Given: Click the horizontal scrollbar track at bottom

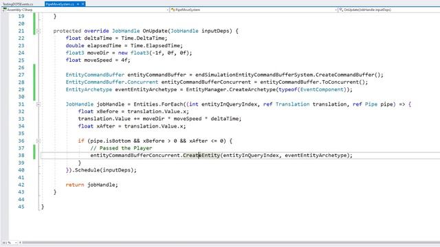Looking at the screenshot, I should pos(230,242).
